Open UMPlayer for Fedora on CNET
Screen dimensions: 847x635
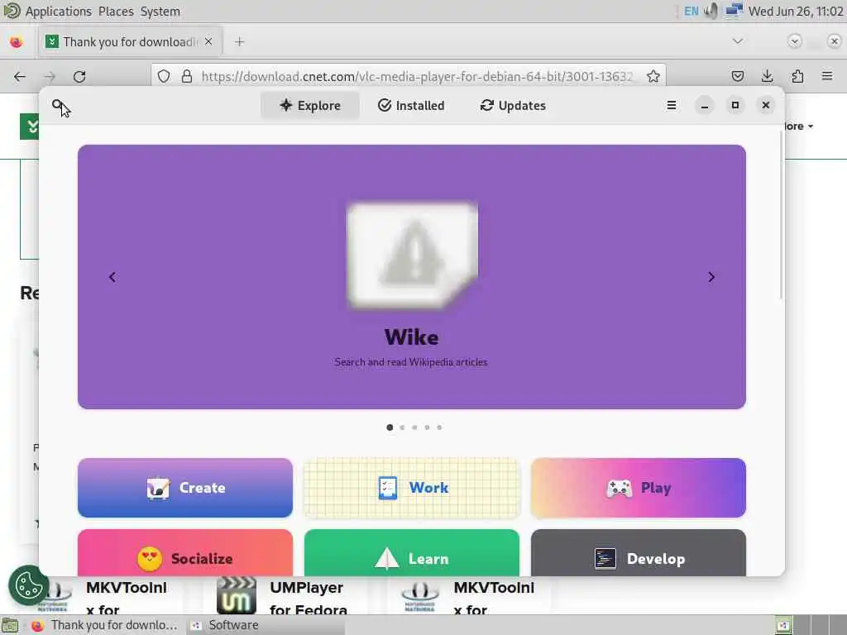(308, 599)
